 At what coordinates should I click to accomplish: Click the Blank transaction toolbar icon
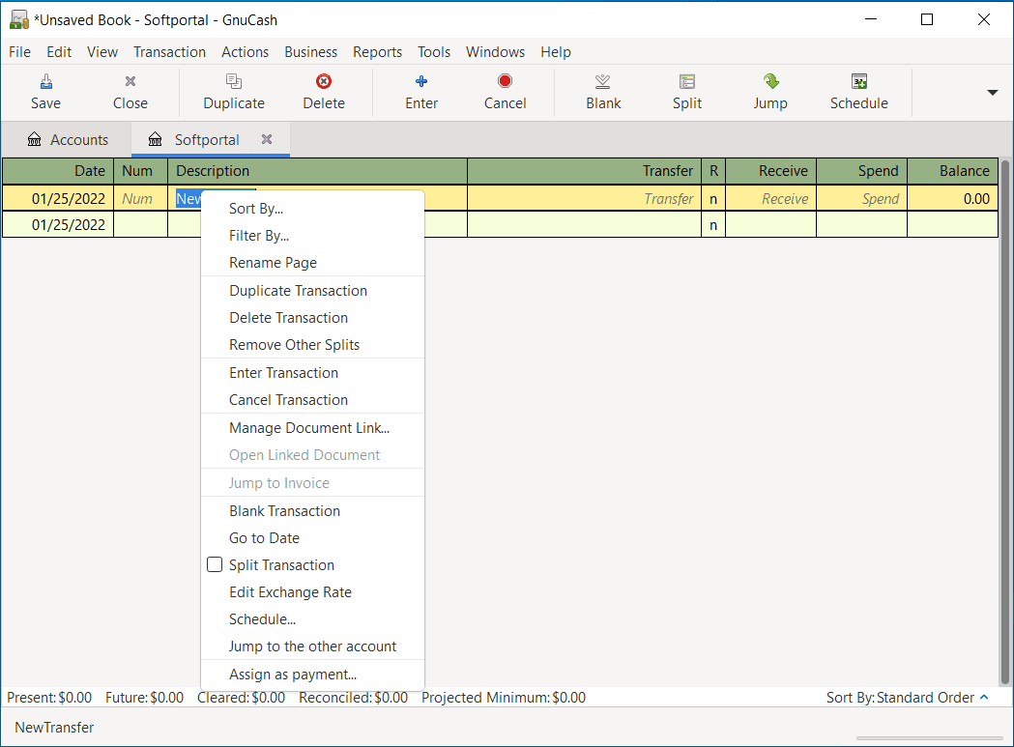[x=603, y=81]
